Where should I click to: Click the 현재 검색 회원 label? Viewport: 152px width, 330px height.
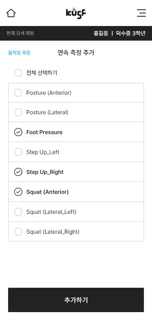pyautogui.click(x=20, y=33)
